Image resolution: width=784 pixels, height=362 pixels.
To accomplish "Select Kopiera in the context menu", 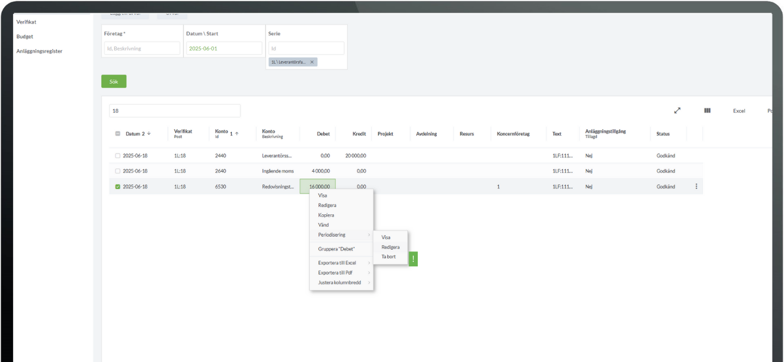I will [x=326, y=215].
